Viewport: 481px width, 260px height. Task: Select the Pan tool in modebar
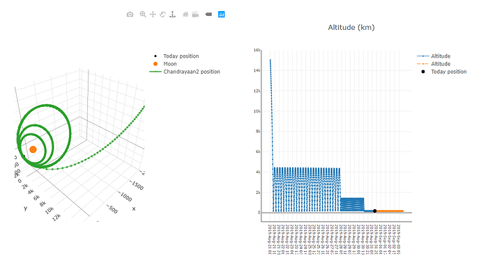(153, 15)
